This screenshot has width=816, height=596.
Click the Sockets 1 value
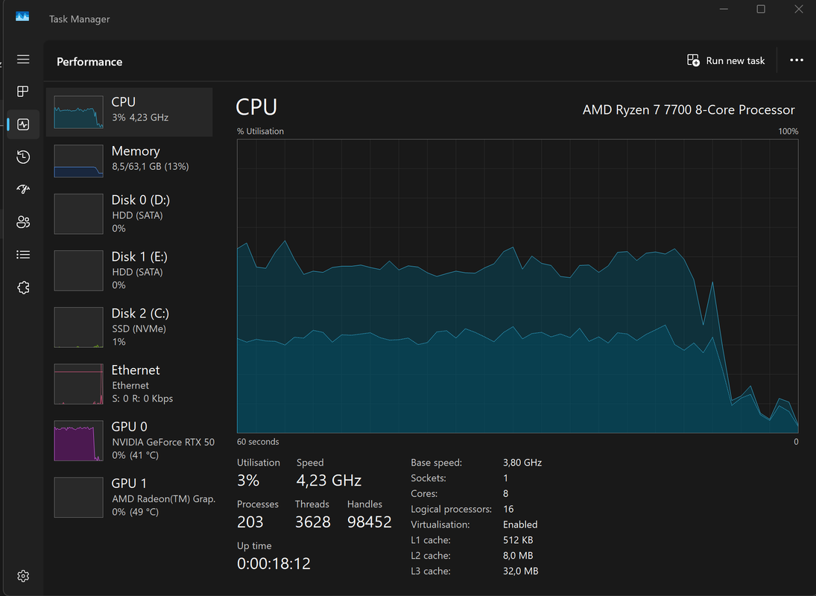(505, 478)
